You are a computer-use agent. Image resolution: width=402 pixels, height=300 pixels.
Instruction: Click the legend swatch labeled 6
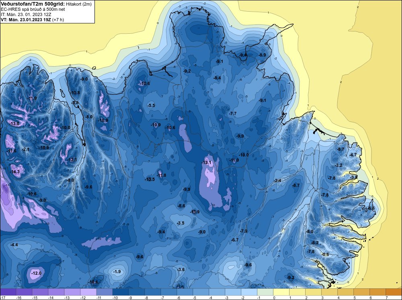coord(378,292)
